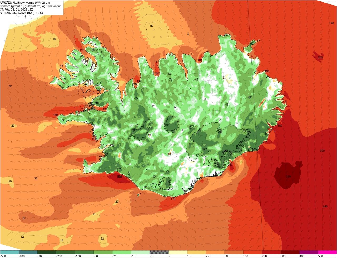Click the map value '203' off the northeast coast
The image size is (337, 258).
(320, 57)
